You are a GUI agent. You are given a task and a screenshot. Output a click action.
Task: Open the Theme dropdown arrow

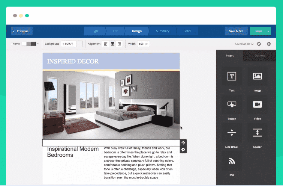pyautogui.click(x=38, y=44)
